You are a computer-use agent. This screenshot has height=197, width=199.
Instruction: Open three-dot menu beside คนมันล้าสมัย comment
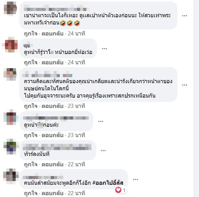coord(135,179)
